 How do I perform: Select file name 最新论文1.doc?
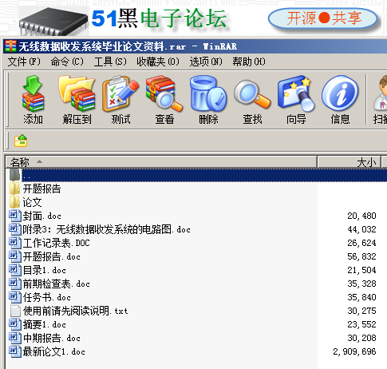point(53,351)
